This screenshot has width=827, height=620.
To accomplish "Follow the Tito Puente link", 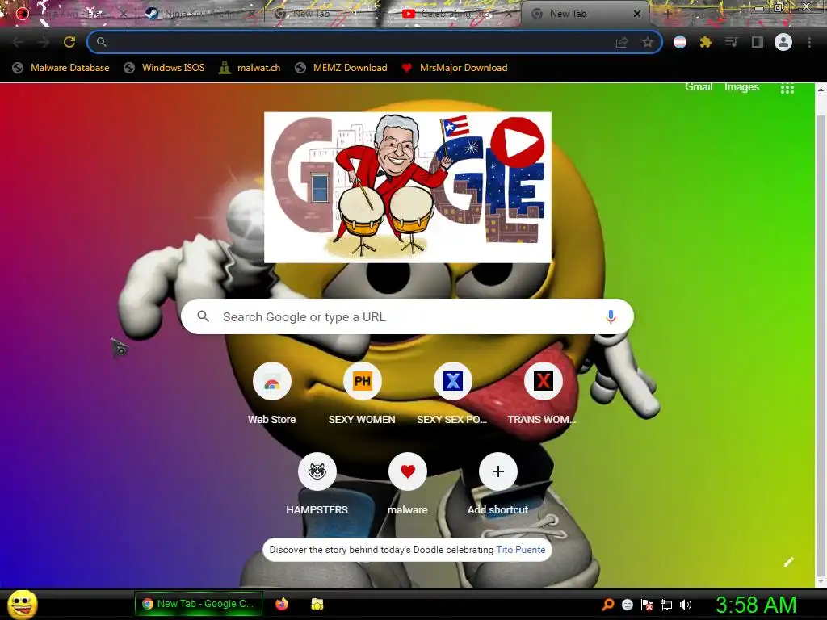I will click(x=521, y=549).
